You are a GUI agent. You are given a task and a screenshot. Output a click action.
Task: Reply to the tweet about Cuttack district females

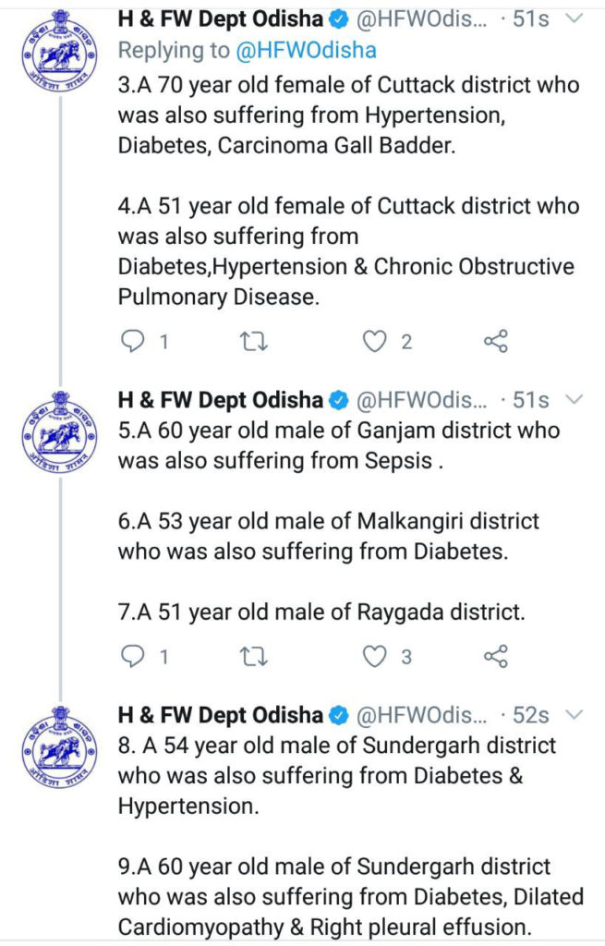135,342
